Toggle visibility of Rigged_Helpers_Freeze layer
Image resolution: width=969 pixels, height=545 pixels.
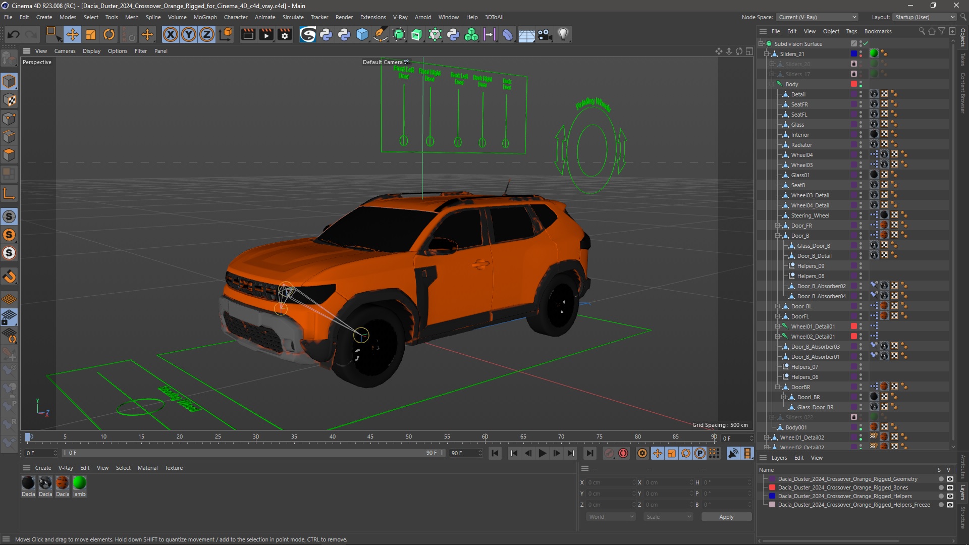pyautogui.click(x=950, y=505)
